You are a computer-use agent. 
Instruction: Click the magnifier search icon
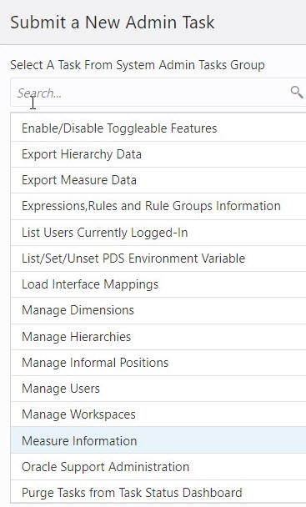[x=296, y=93]
